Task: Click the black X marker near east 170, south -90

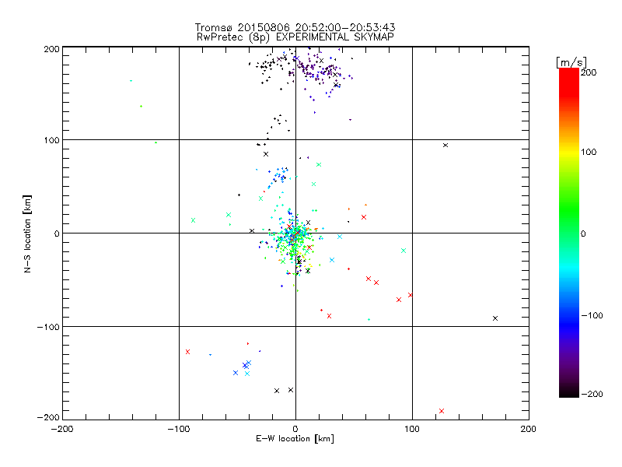Action: [495, 318]
